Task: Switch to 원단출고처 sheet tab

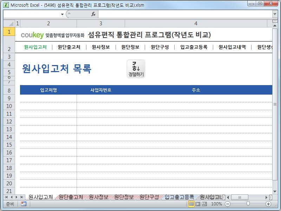Action: click(x=71, y=197)
